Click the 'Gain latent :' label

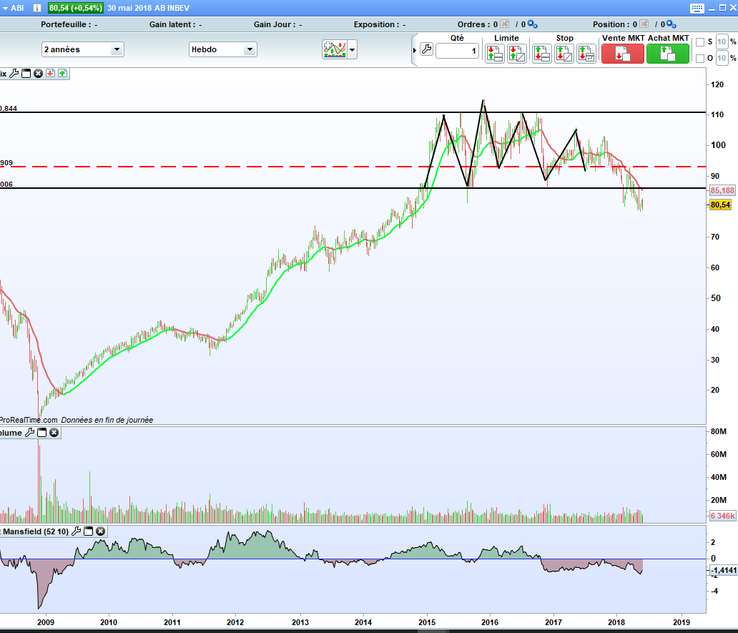172,24
